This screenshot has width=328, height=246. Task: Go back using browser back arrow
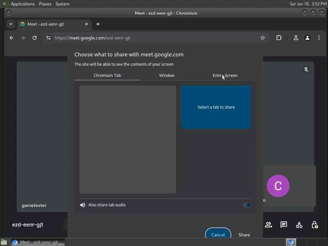point(12,38)
